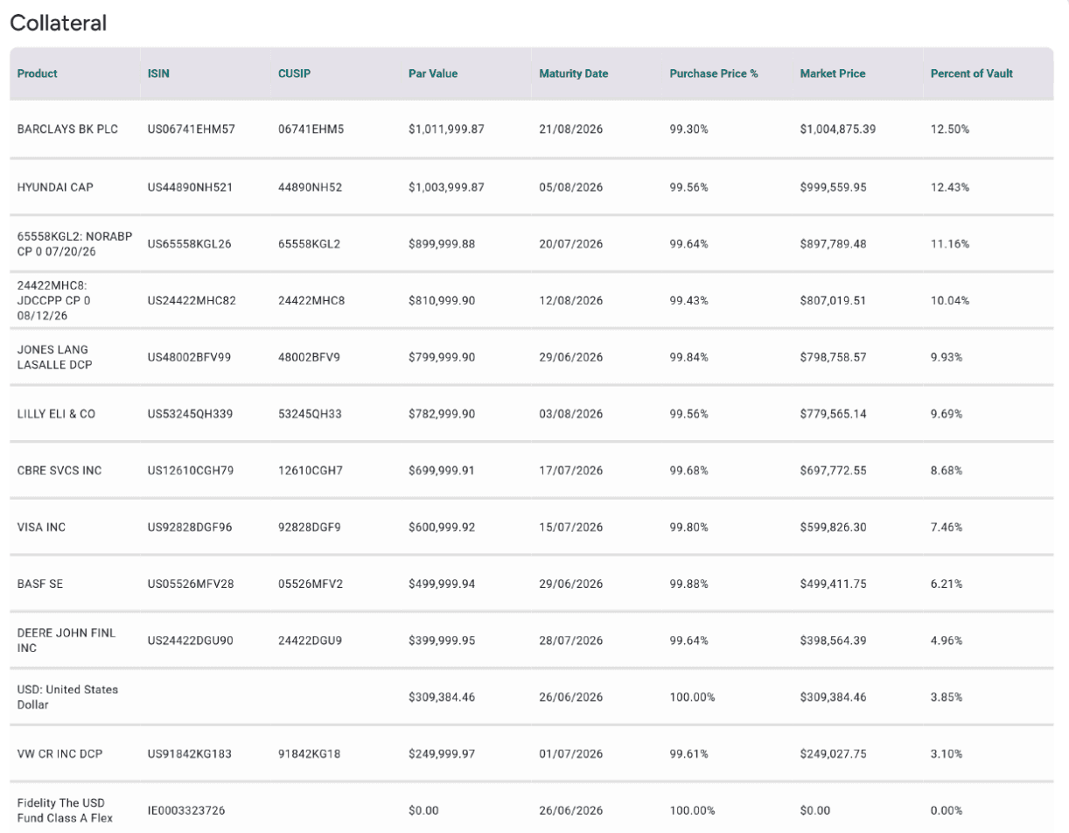Click vault percent 8.68%
Viewport: 1069px width, 833px height.
coord(947,471)
